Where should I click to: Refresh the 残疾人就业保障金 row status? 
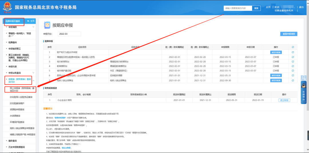293,80
